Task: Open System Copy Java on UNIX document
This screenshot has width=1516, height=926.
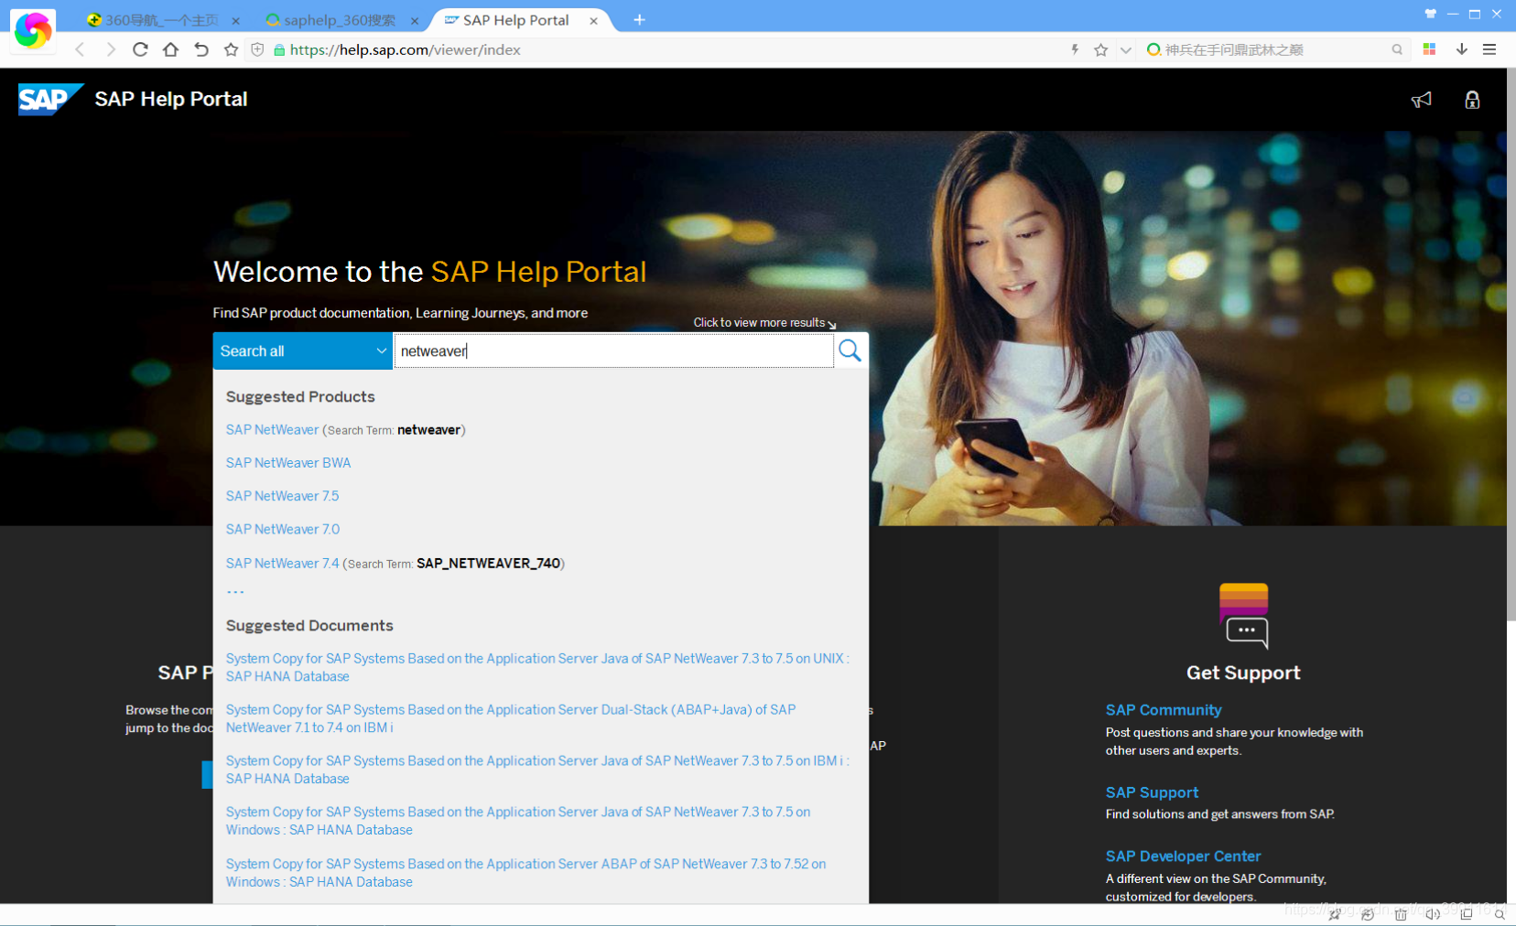Action: [537, 667]
